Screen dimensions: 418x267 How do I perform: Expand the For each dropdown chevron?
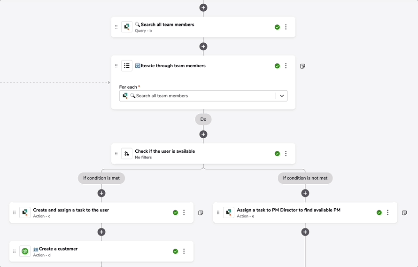click(282, 96)
